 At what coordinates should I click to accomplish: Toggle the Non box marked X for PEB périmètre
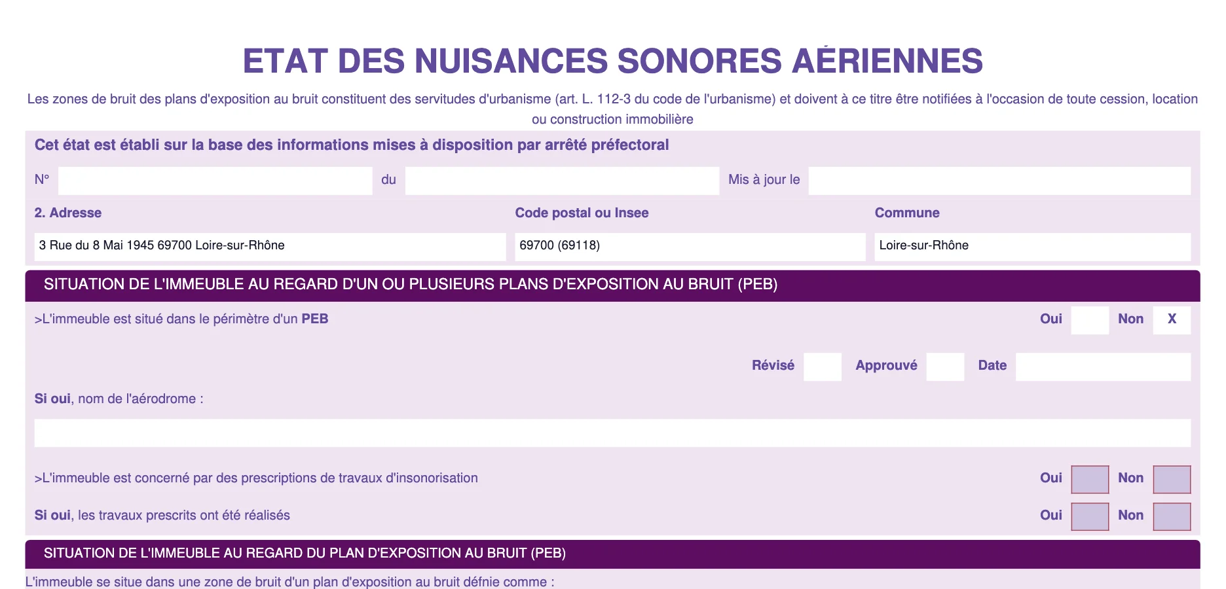(1172, 320)
